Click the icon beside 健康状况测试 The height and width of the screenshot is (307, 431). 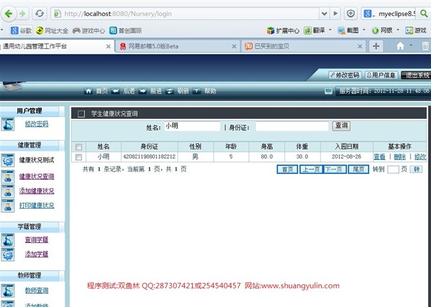tap(8, 160)
